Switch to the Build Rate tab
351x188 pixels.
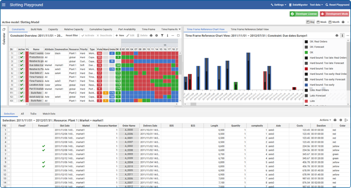tap(36, 29)
